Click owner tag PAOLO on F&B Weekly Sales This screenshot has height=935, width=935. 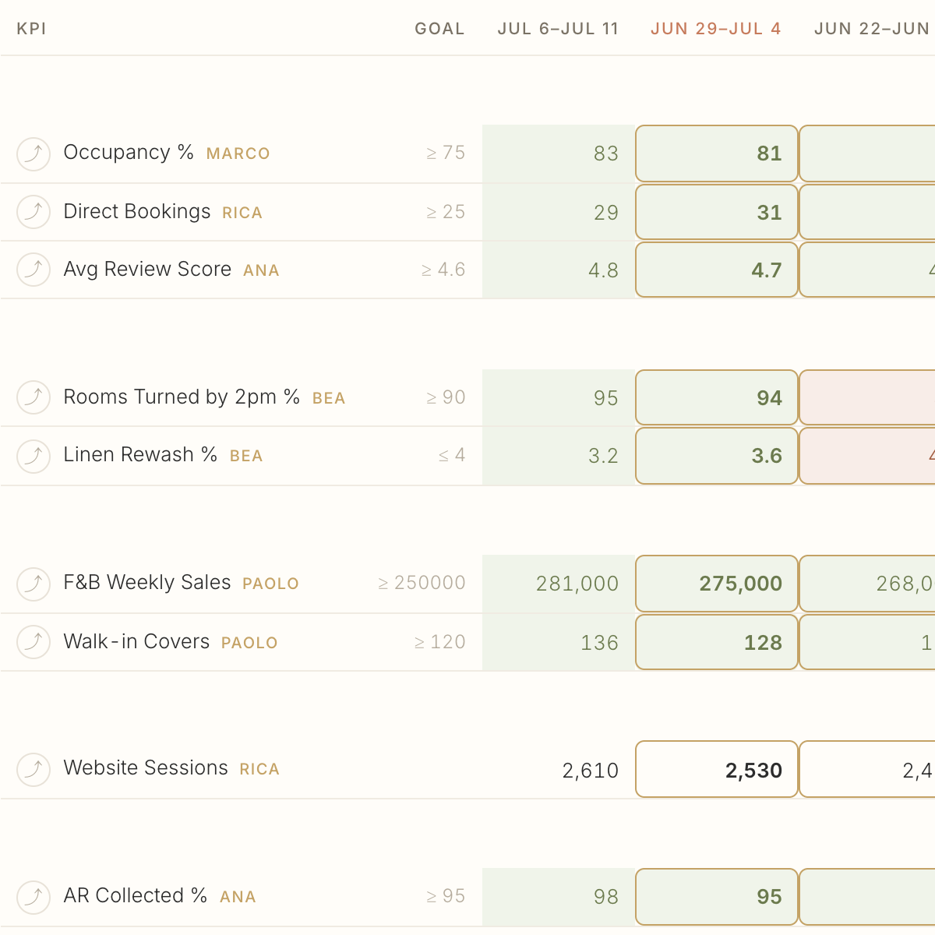270,584
